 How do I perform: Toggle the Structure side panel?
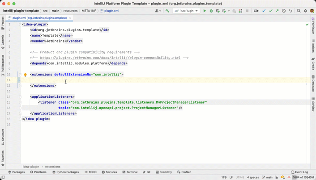tap(3, 137)
